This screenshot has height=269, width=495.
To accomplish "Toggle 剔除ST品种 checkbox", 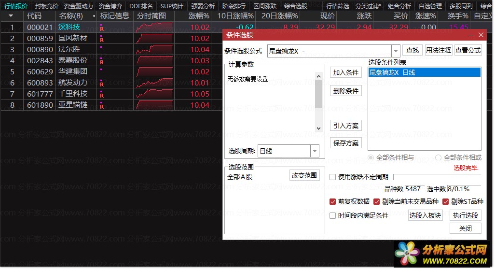I will coord(446,202).
